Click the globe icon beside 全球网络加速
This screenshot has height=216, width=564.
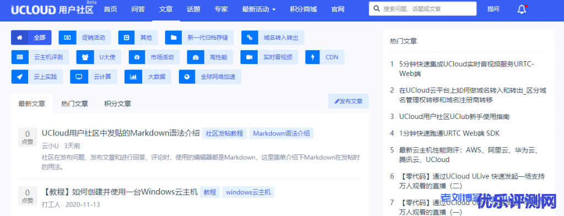tap(187, 77)
